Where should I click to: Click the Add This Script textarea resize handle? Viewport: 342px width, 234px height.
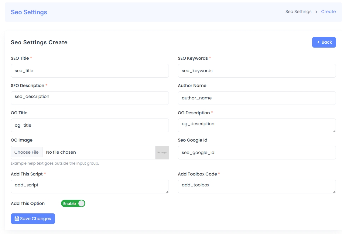pyautogui.click(x=167, y=192)
